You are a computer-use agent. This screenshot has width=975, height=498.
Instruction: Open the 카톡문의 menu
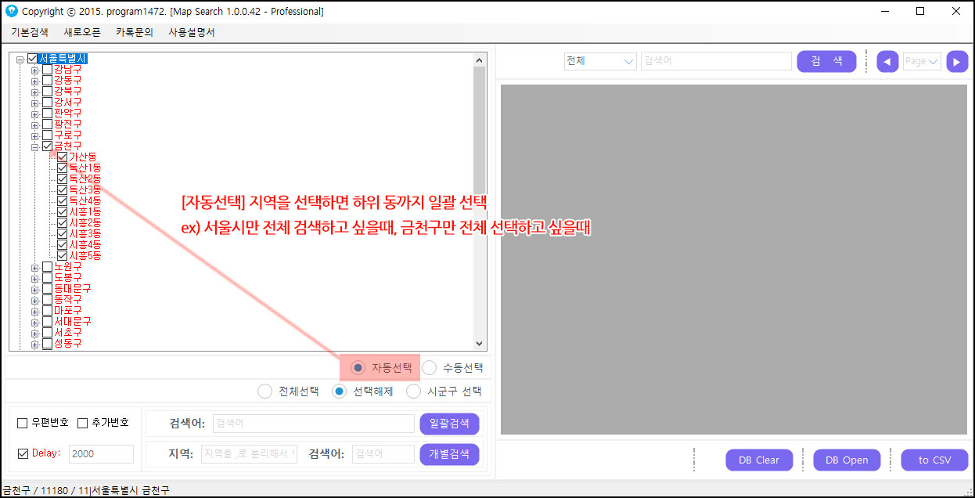pos(135,32)
